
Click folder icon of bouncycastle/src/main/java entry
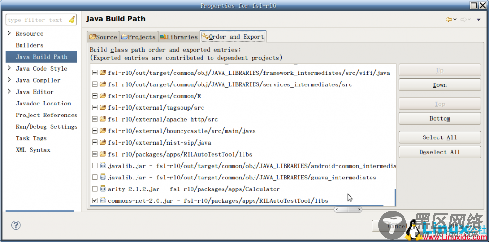coord(103,131)
